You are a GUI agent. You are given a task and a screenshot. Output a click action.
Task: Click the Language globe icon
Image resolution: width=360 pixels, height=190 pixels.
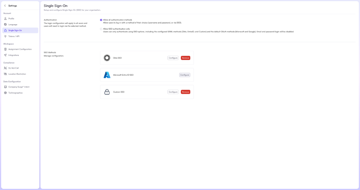5,24
